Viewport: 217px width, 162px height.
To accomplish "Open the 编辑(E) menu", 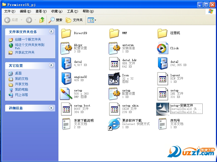I will pyautogui.click(x=25, y=11).
